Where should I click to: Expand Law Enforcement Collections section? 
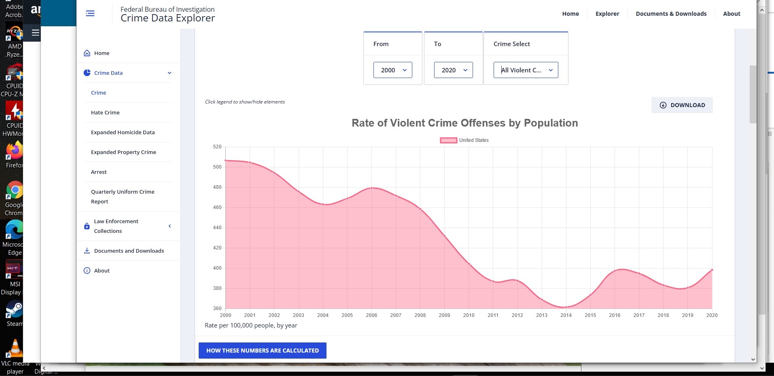(170, 226)
